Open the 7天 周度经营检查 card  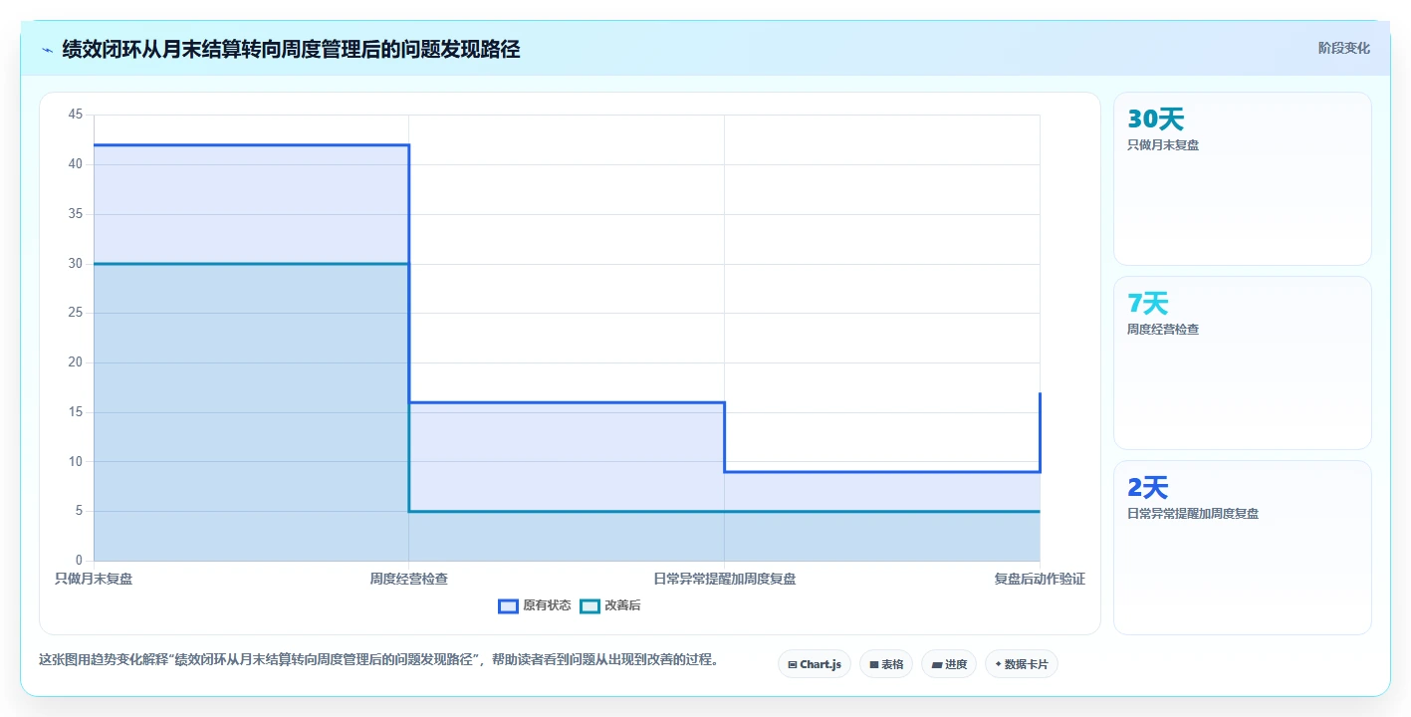pyautogui.click(x=1242, y=363)
